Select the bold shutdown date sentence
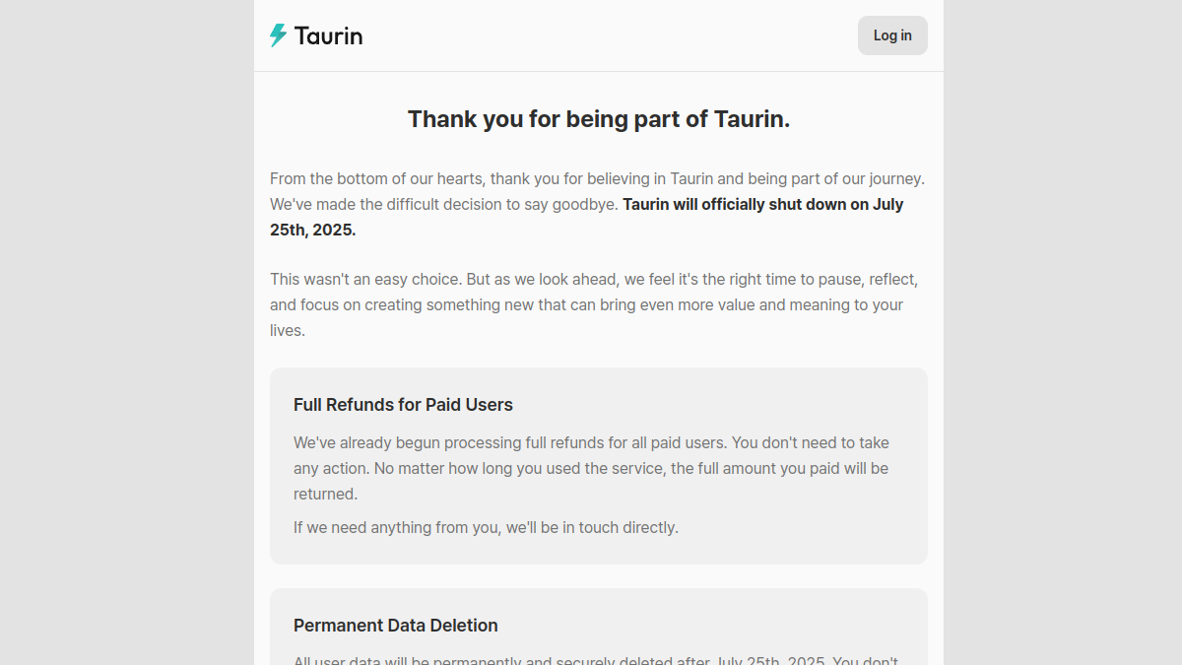 tap(587, 217)
